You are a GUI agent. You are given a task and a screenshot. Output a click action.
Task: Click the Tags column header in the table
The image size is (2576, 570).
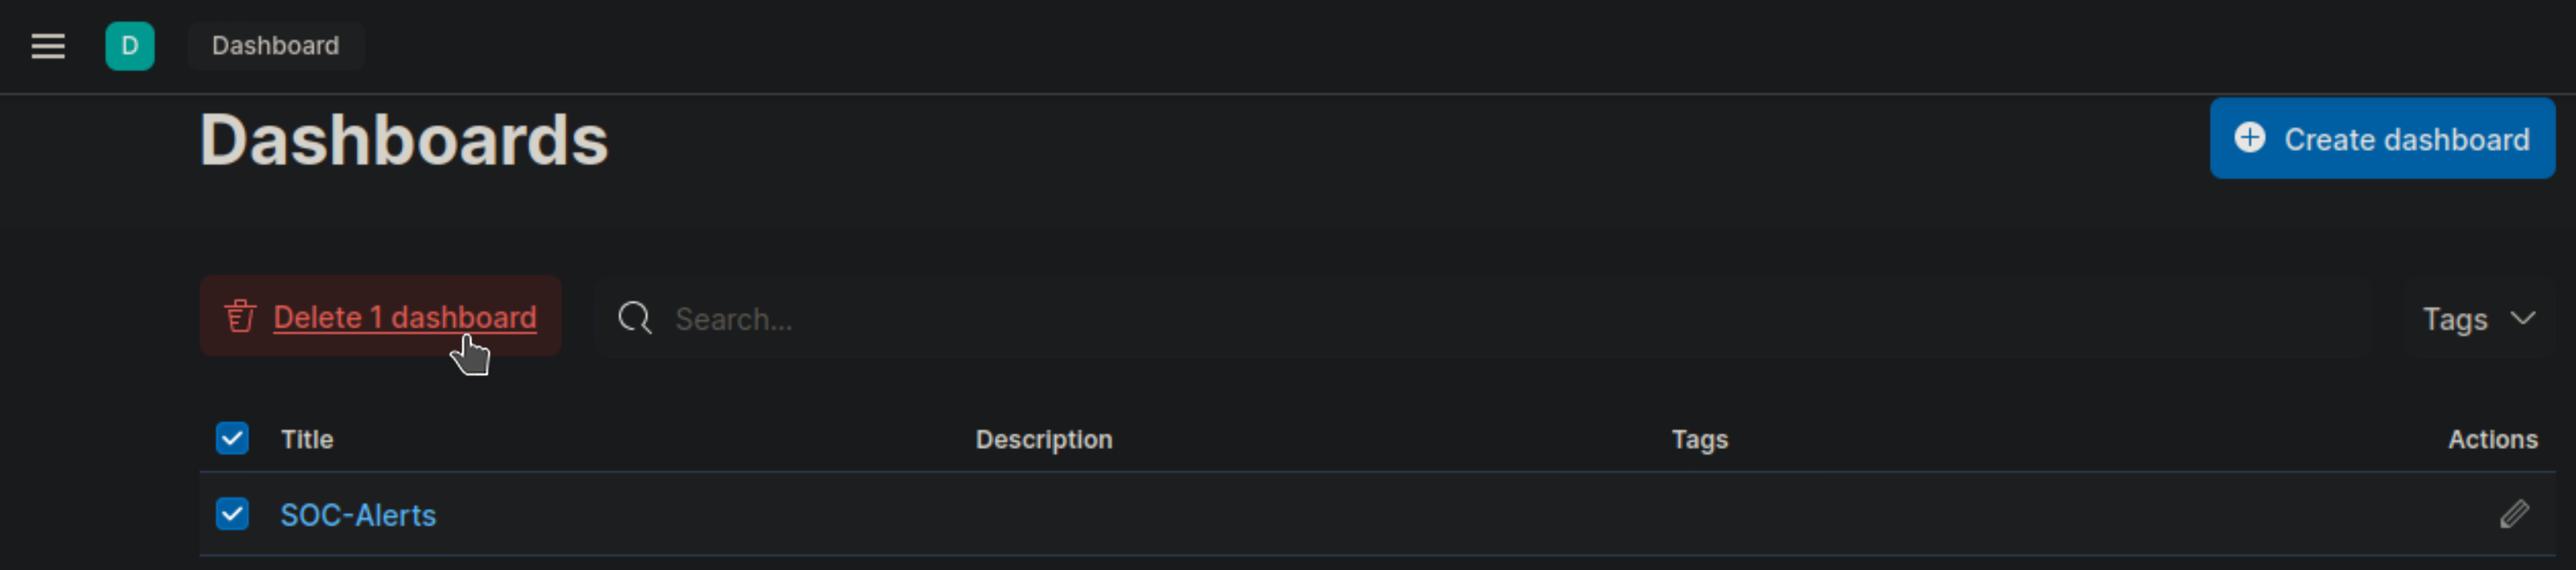[x=1699, y=439]
